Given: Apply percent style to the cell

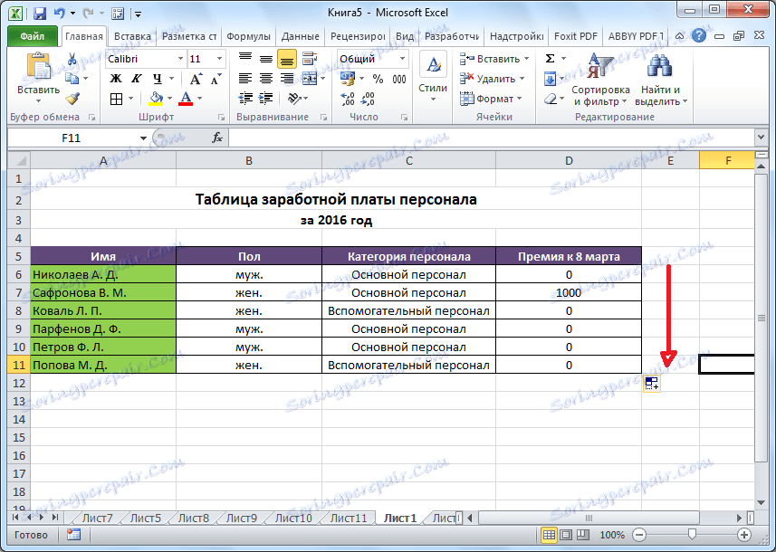Looking at the screenshot, I should [376, 78].
